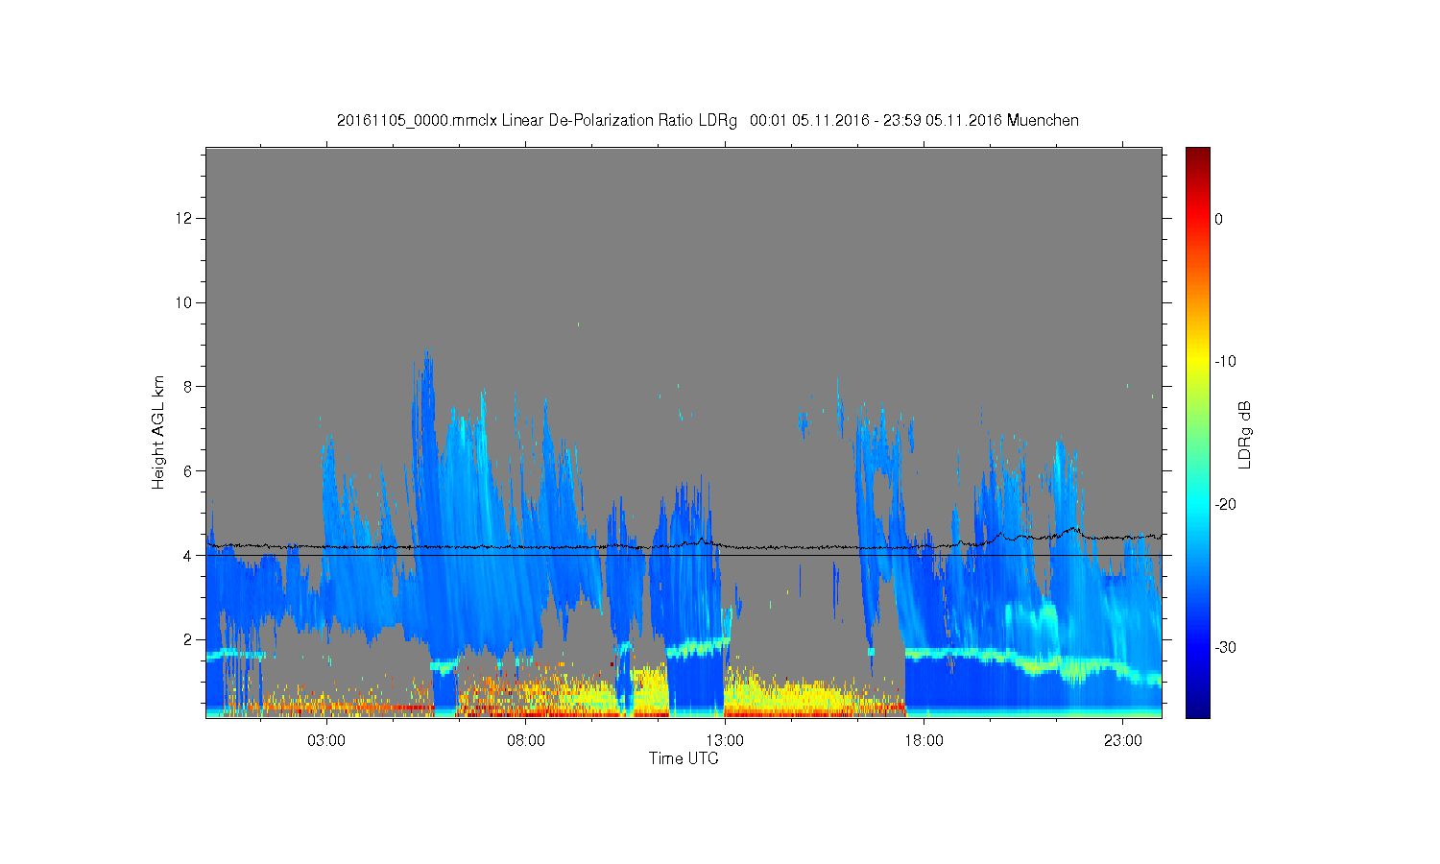This screenshot has width=1440, height=864.
Task: Click the height axis label 6
Action: 189,470
